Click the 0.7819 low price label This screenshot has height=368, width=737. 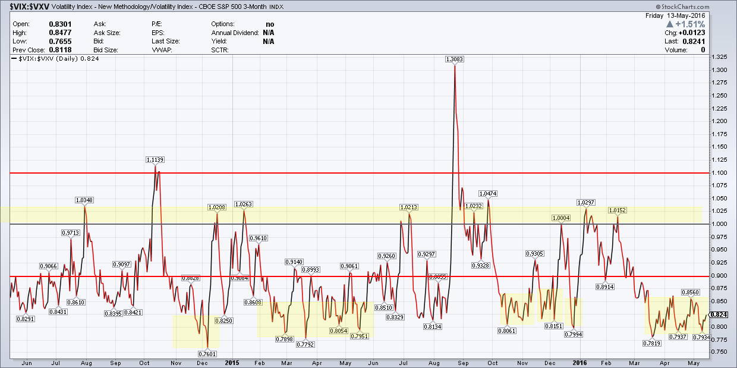coord(652,343)
